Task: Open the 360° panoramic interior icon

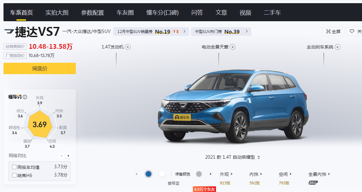Action: tap(313, 183)
